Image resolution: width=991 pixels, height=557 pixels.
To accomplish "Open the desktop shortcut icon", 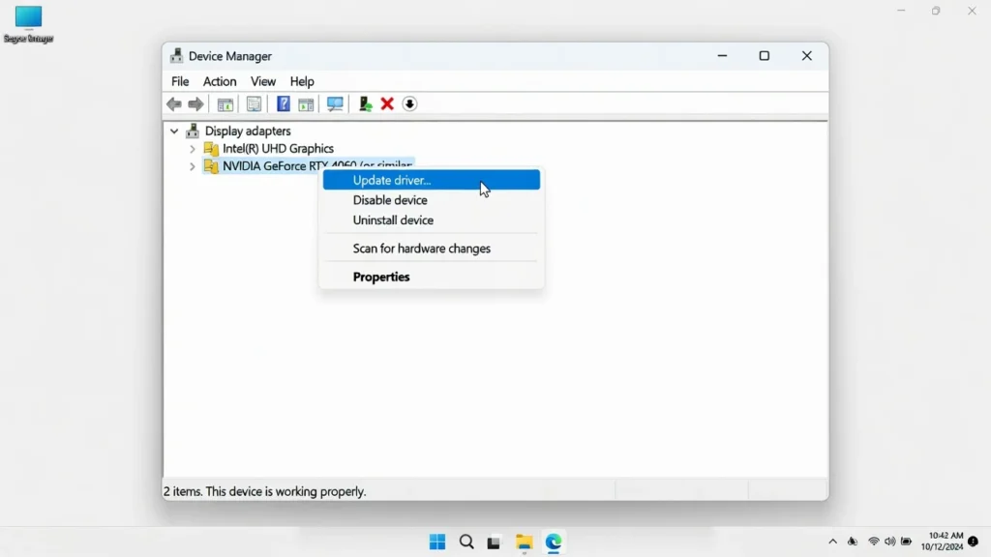I will tap(28, 24).
